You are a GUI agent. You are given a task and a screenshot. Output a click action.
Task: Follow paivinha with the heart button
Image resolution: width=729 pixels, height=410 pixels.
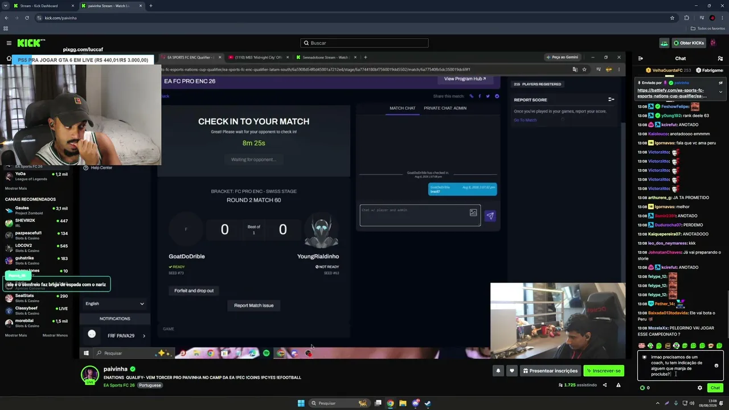(511, 371)
